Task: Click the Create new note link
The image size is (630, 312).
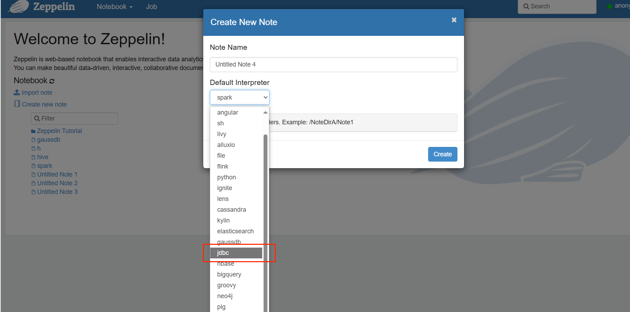Action: coord(44,104)
